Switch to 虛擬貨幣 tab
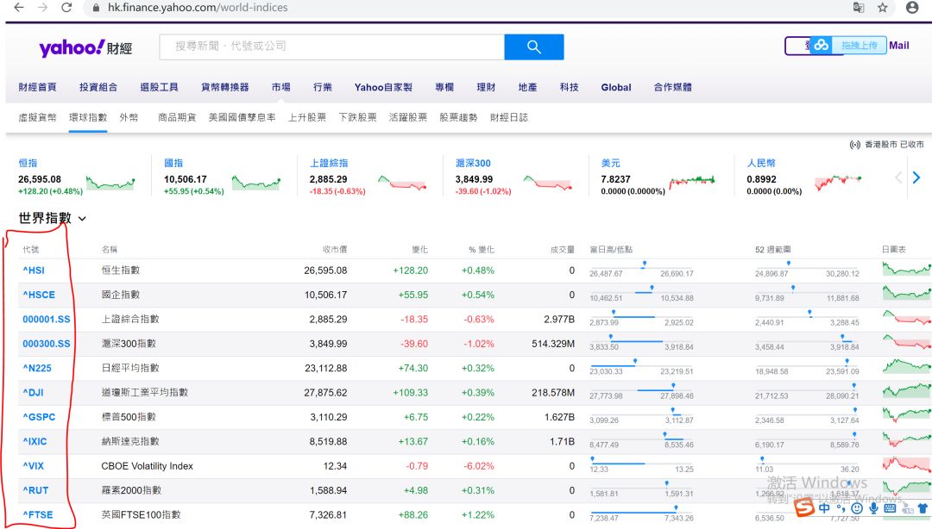Image resolution: width=932 pixels, height=529 pixels. (x=37, y=117)
